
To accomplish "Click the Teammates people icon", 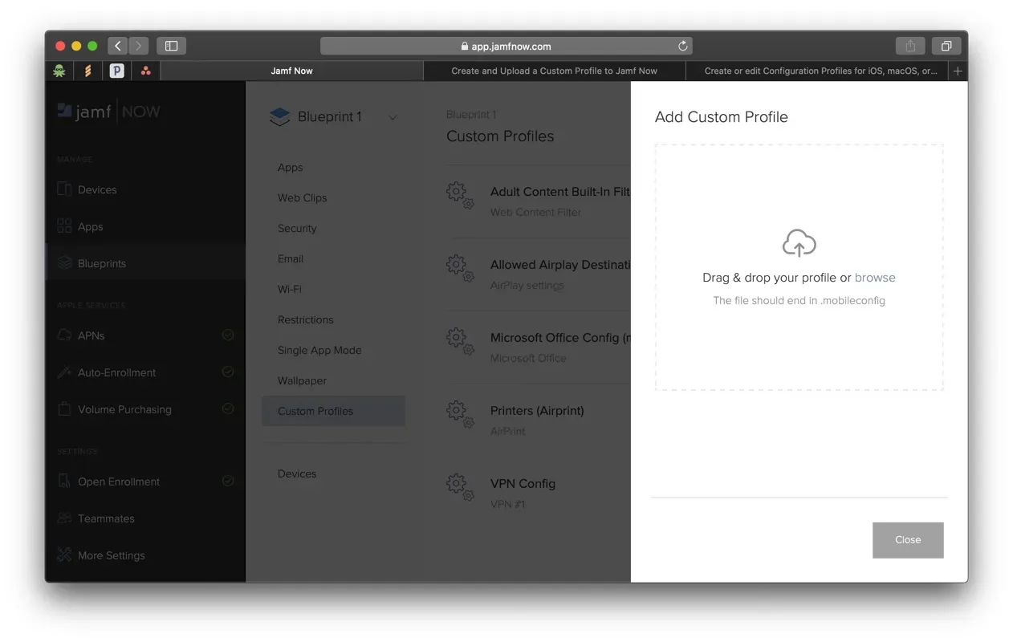I will pos(65,518).
